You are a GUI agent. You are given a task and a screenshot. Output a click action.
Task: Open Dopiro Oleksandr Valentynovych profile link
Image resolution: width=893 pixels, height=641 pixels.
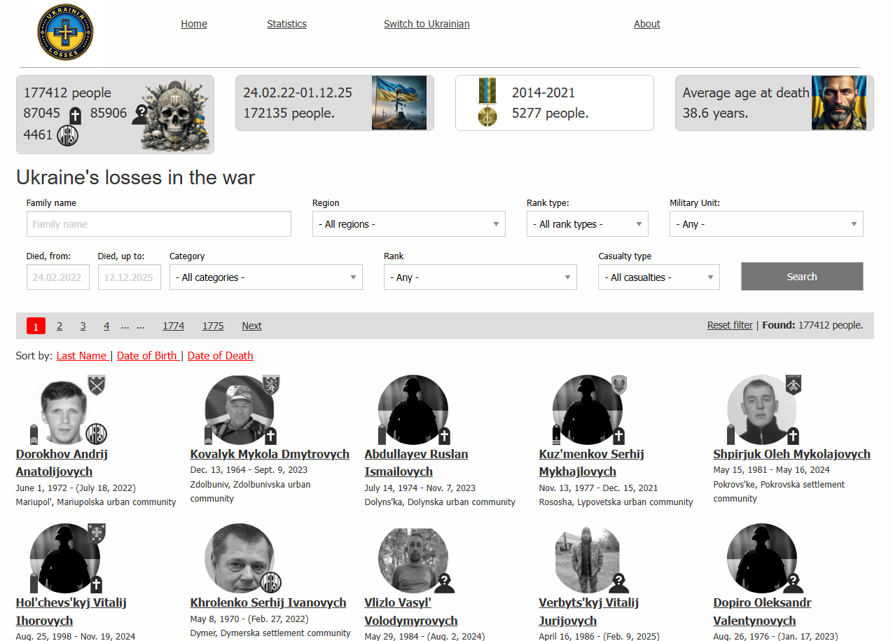click(762, 612)
